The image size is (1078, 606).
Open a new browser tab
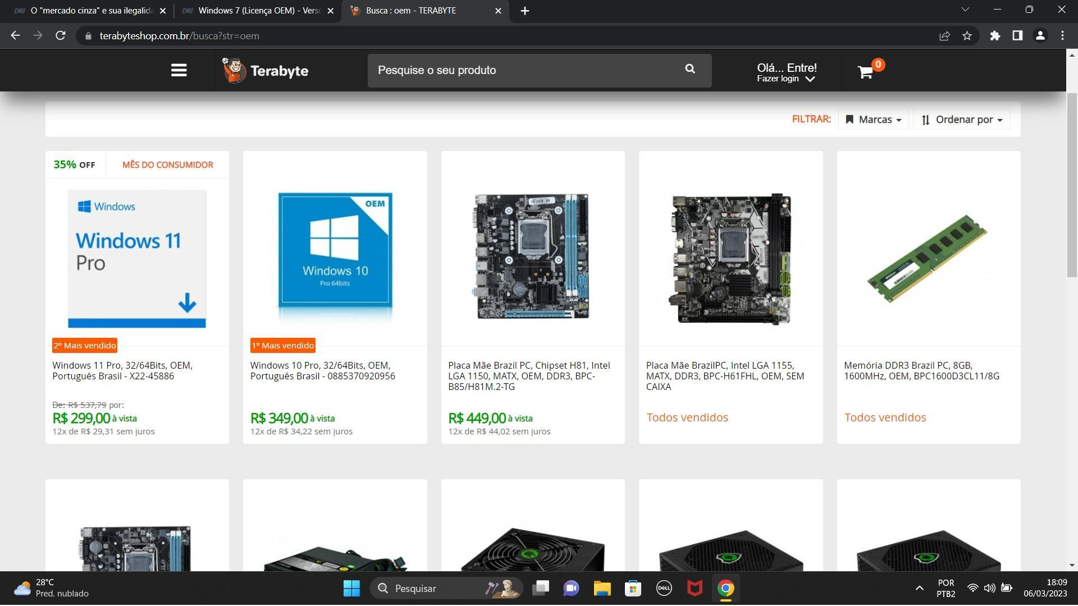524,11
